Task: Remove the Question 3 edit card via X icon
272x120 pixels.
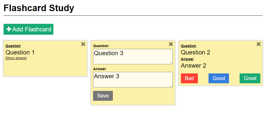Action: click(x=171, y=44)
